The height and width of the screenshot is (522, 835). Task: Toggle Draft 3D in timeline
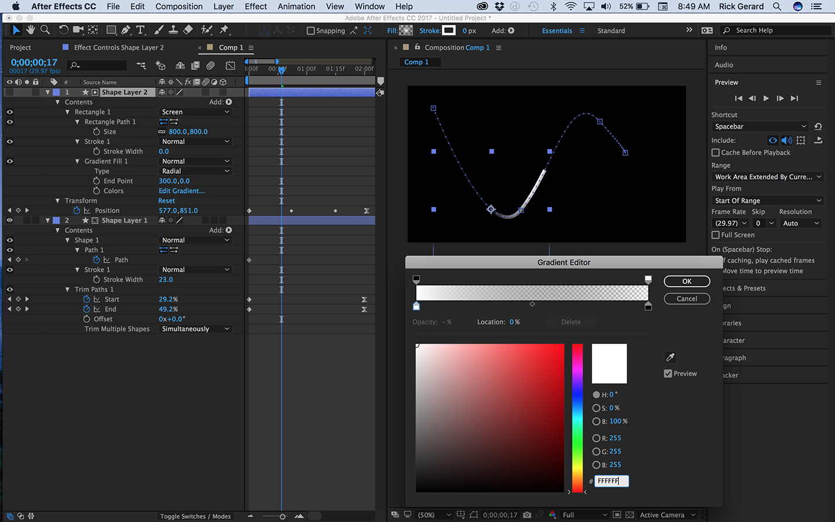tap(161, 66)
